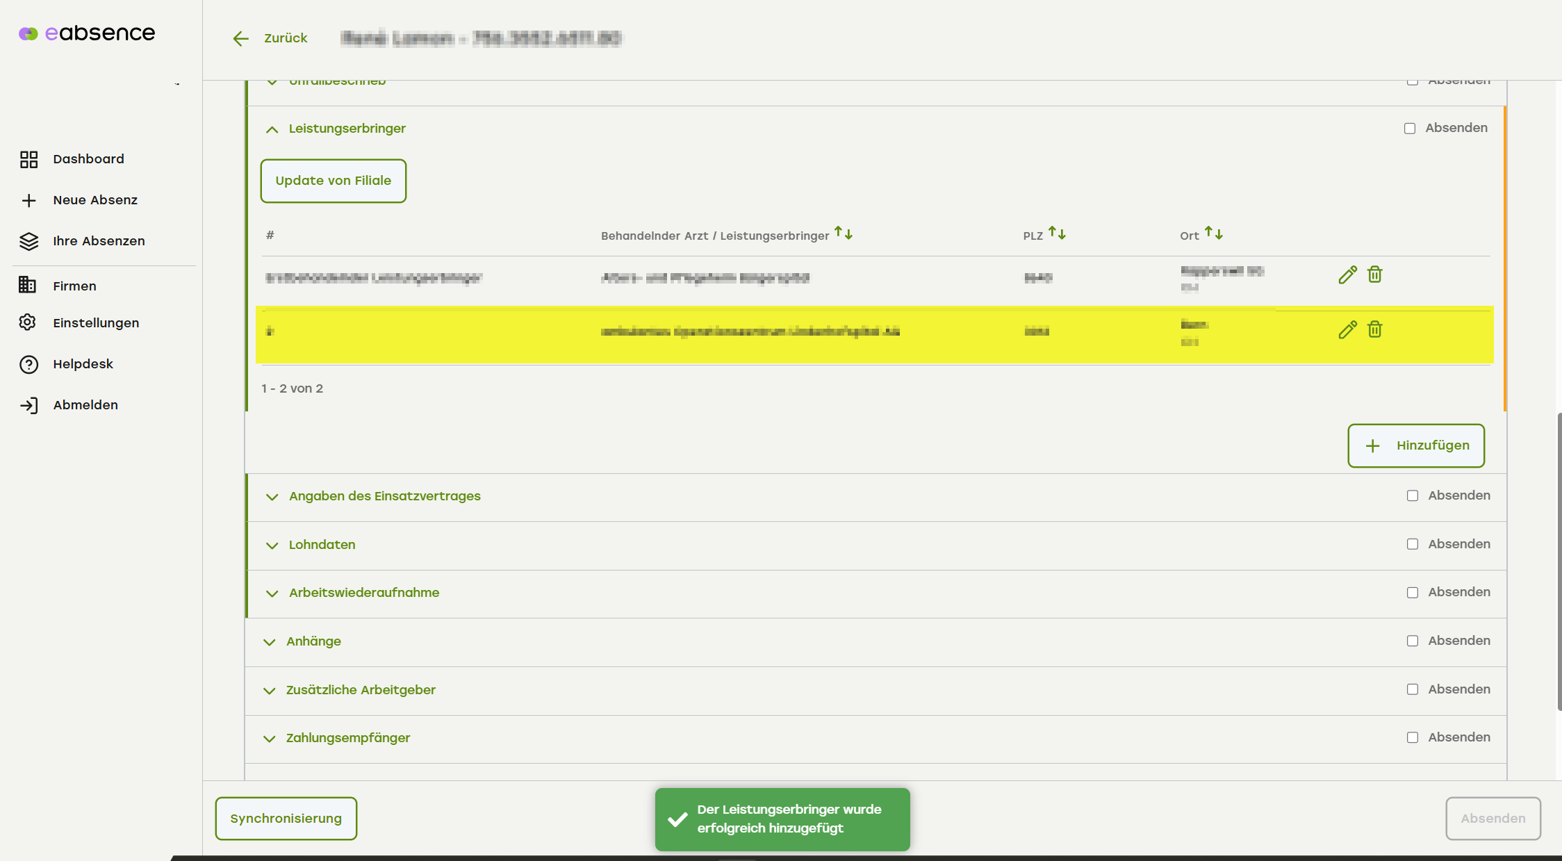Click the eabsence logo
1562x861 pixels.
[87, 33]
